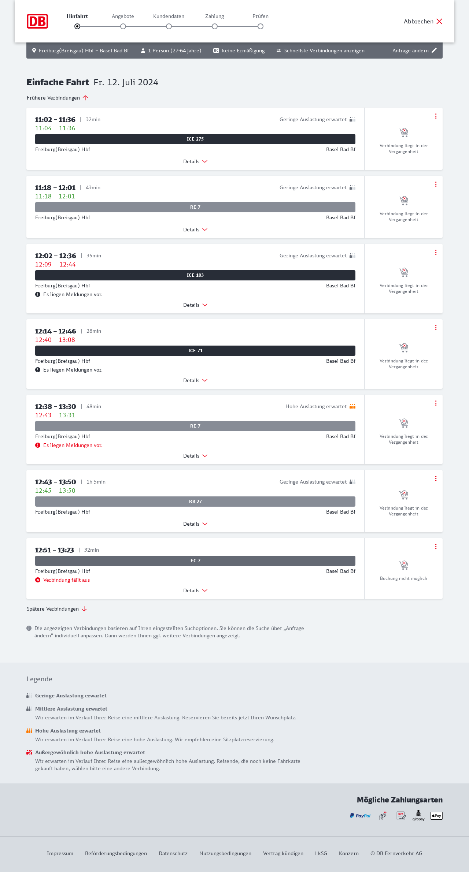Select the Hinfahrt progress step

[x=77, y=26]
